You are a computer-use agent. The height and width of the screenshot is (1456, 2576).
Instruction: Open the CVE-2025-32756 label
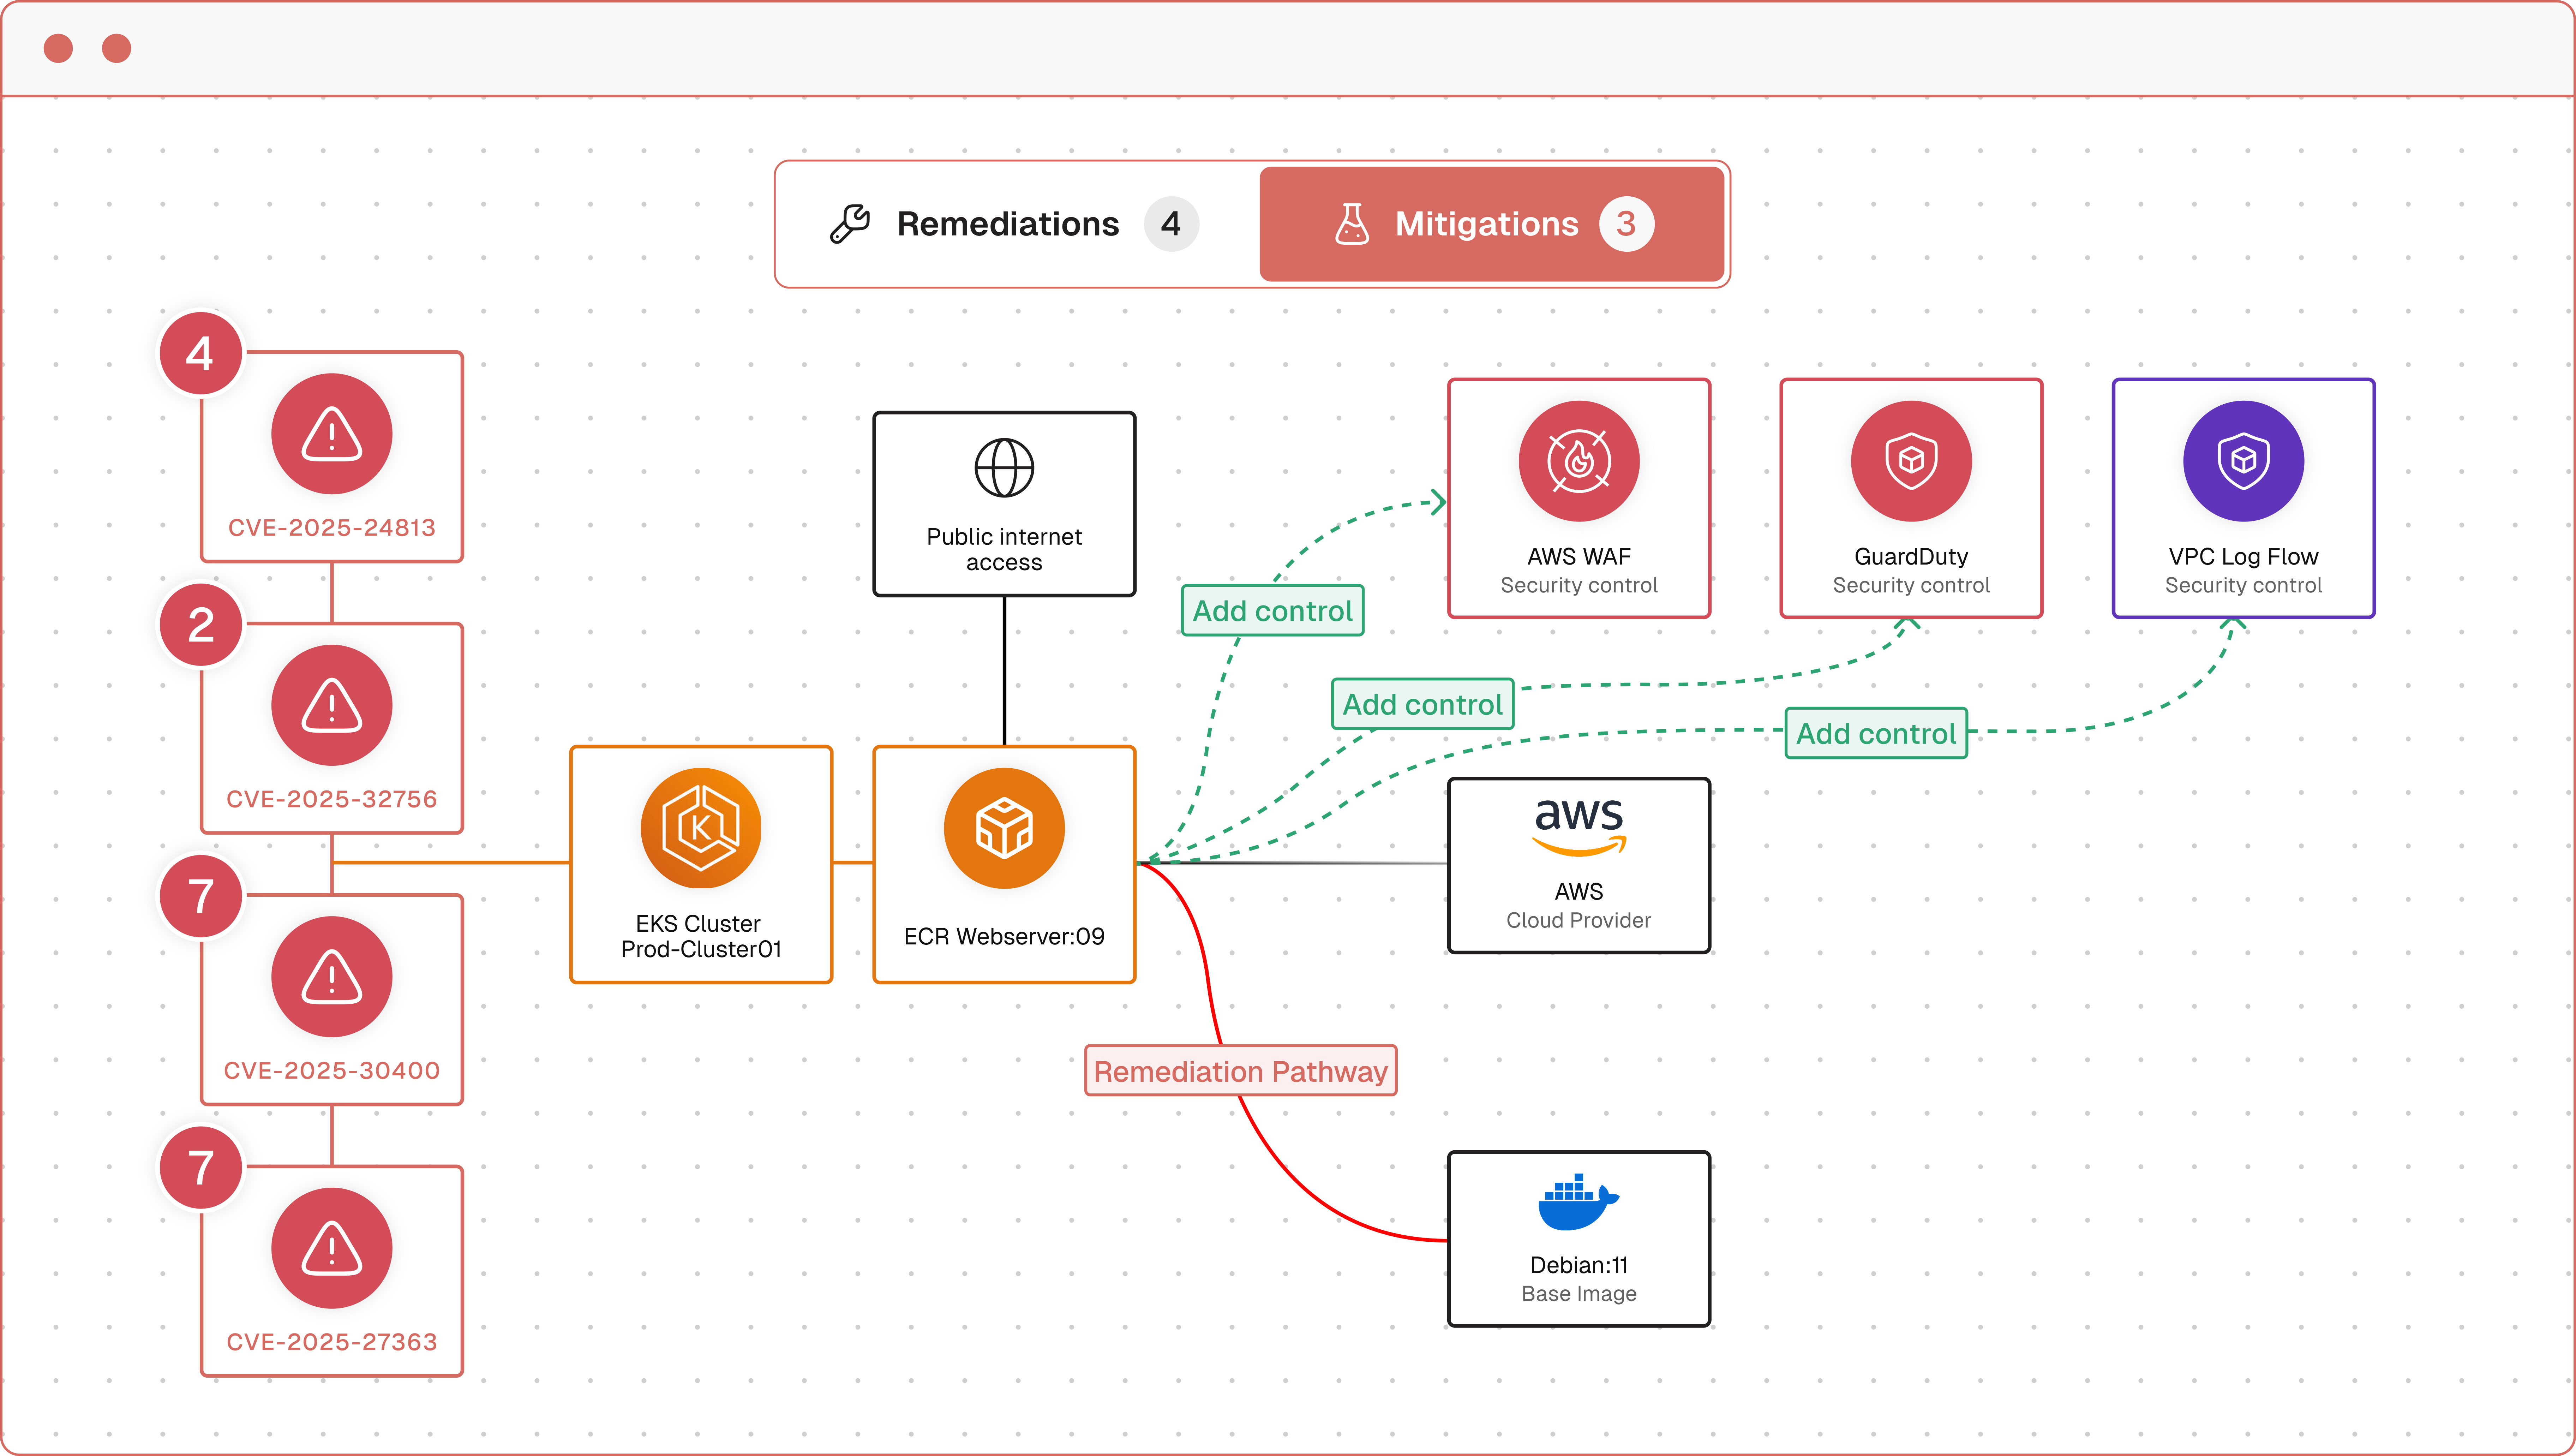pos(332,799)
